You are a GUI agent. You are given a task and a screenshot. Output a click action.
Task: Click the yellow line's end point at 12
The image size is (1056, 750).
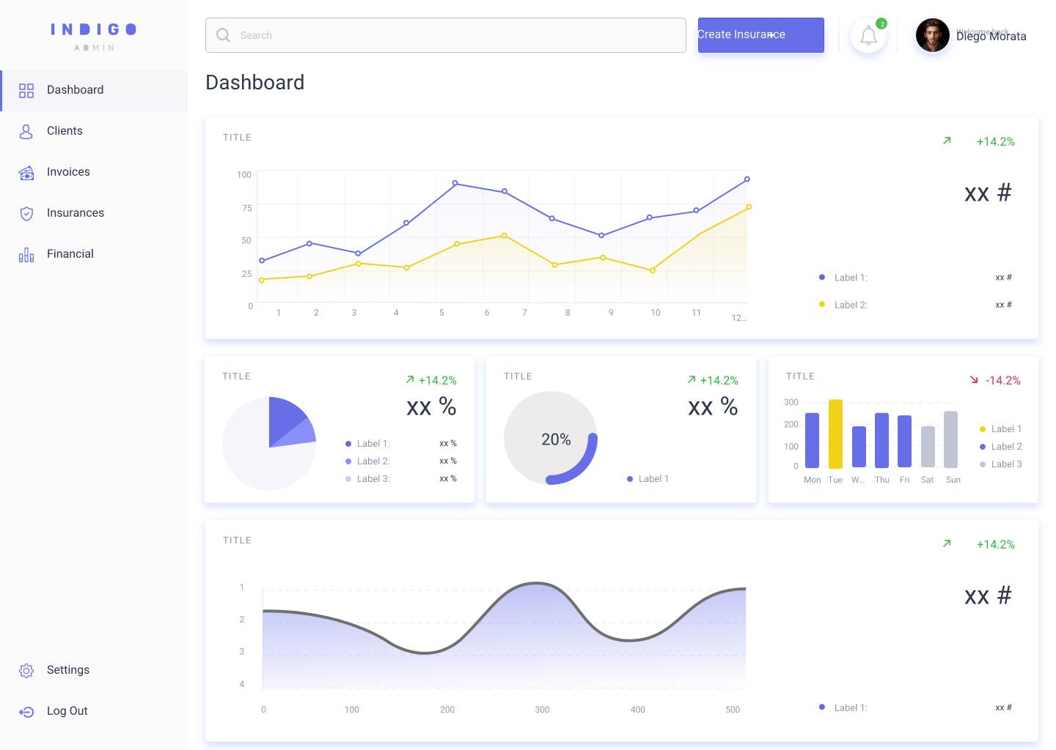[749, 207]
